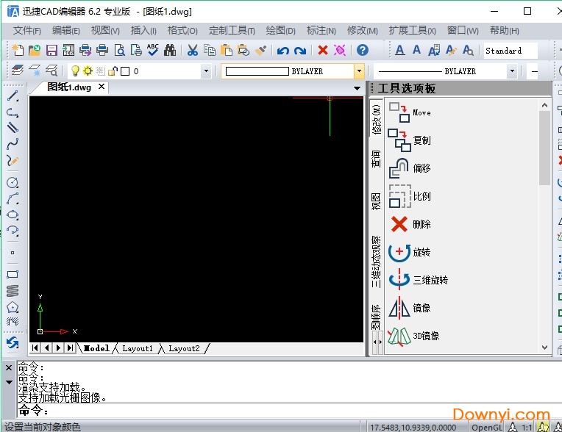Toggle layer on/off lightbulb icon
The width and height of the screenshot is (562, 432).
click(75, 71)
